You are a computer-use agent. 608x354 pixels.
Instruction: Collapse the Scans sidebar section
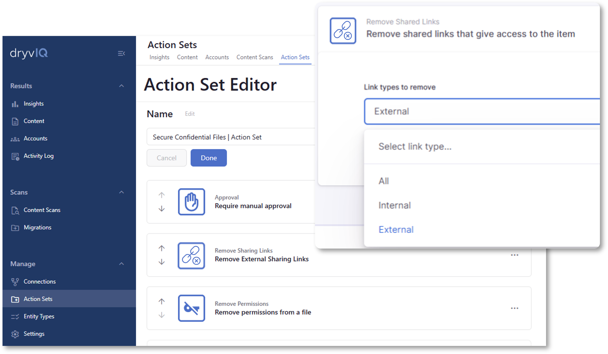[121, 192]
